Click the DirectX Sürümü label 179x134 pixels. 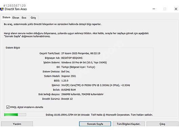coord(51,99)
